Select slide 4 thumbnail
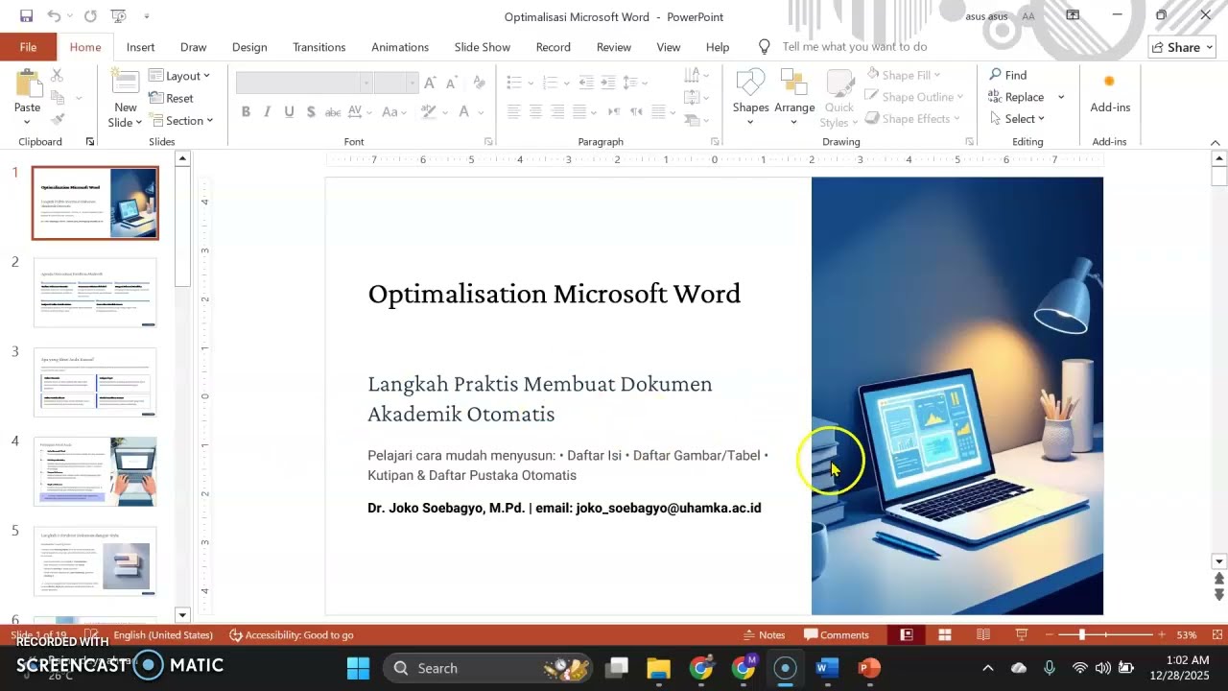Image resolution: width=1228 pixels, height=691 pixels. 95,471
